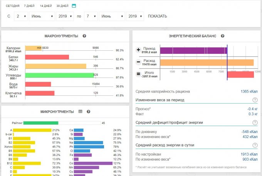This screenshot has height=176, width=262.
Task: Open help for Средний дефицит/профицит энергии
Action: click(255, 123)
